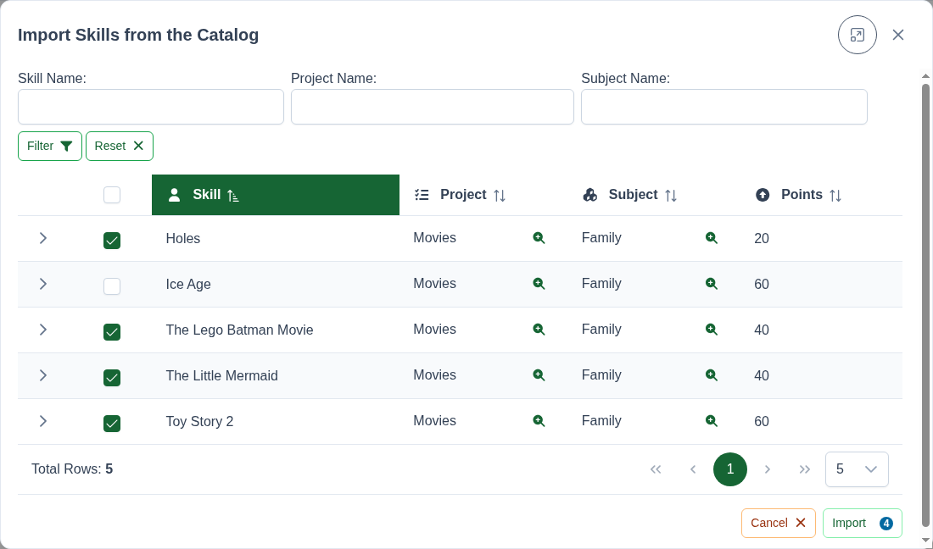Filter by Family subject in Toy Story 2 row

click(712, 421)
